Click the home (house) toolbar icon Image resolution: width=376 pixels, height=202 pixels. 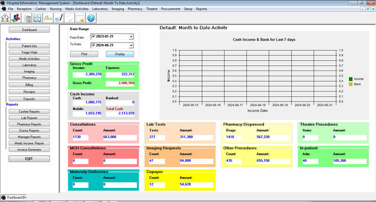(6, 18)
